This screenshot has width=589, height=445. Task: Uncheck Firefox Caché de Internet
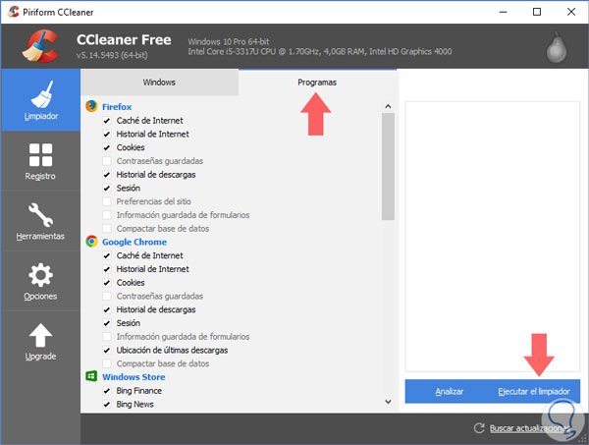coord(106,121)
